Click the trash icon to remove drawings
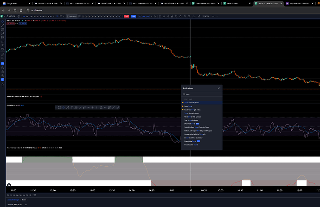Viewport: 320px width, 207px height. click(x=2, y=85)
